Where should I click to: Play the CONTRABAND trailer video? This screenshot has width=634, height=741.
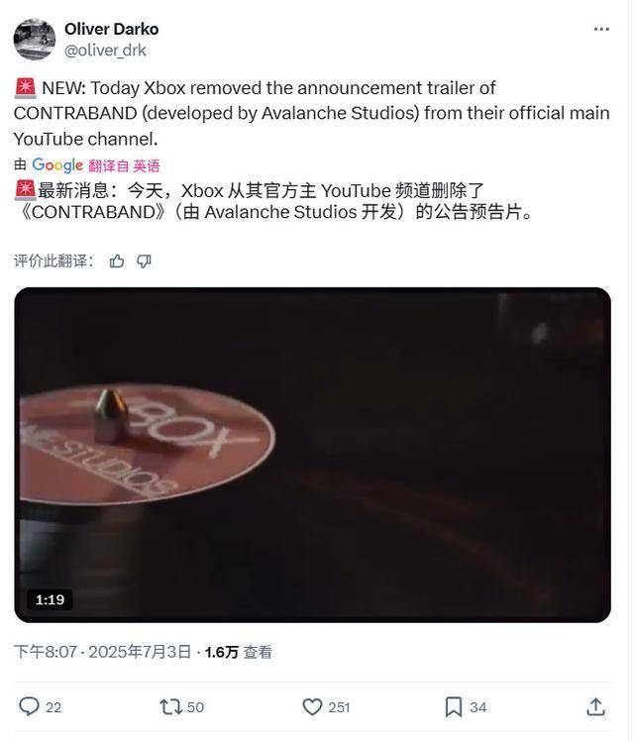[312, 455]
